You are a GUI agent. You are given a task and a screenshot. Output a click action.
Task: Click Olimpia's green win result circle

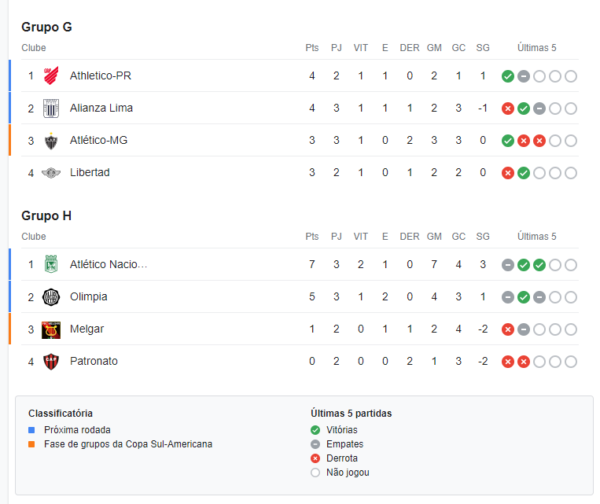(x=524, y=297)
